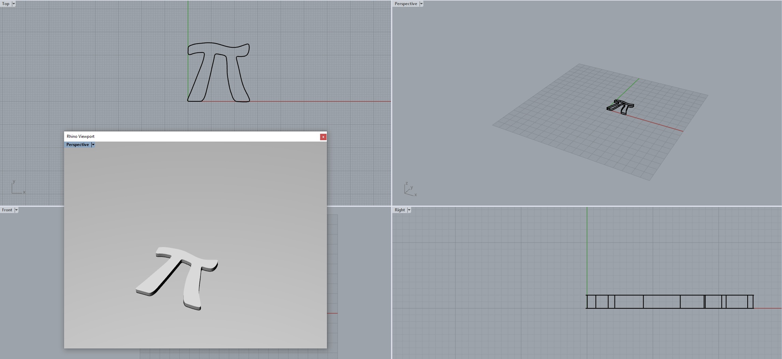Open the floating viewport's Perspective dropdown arrow
Viewport: 782px width, 359px height.
click(x=93, y=145)
